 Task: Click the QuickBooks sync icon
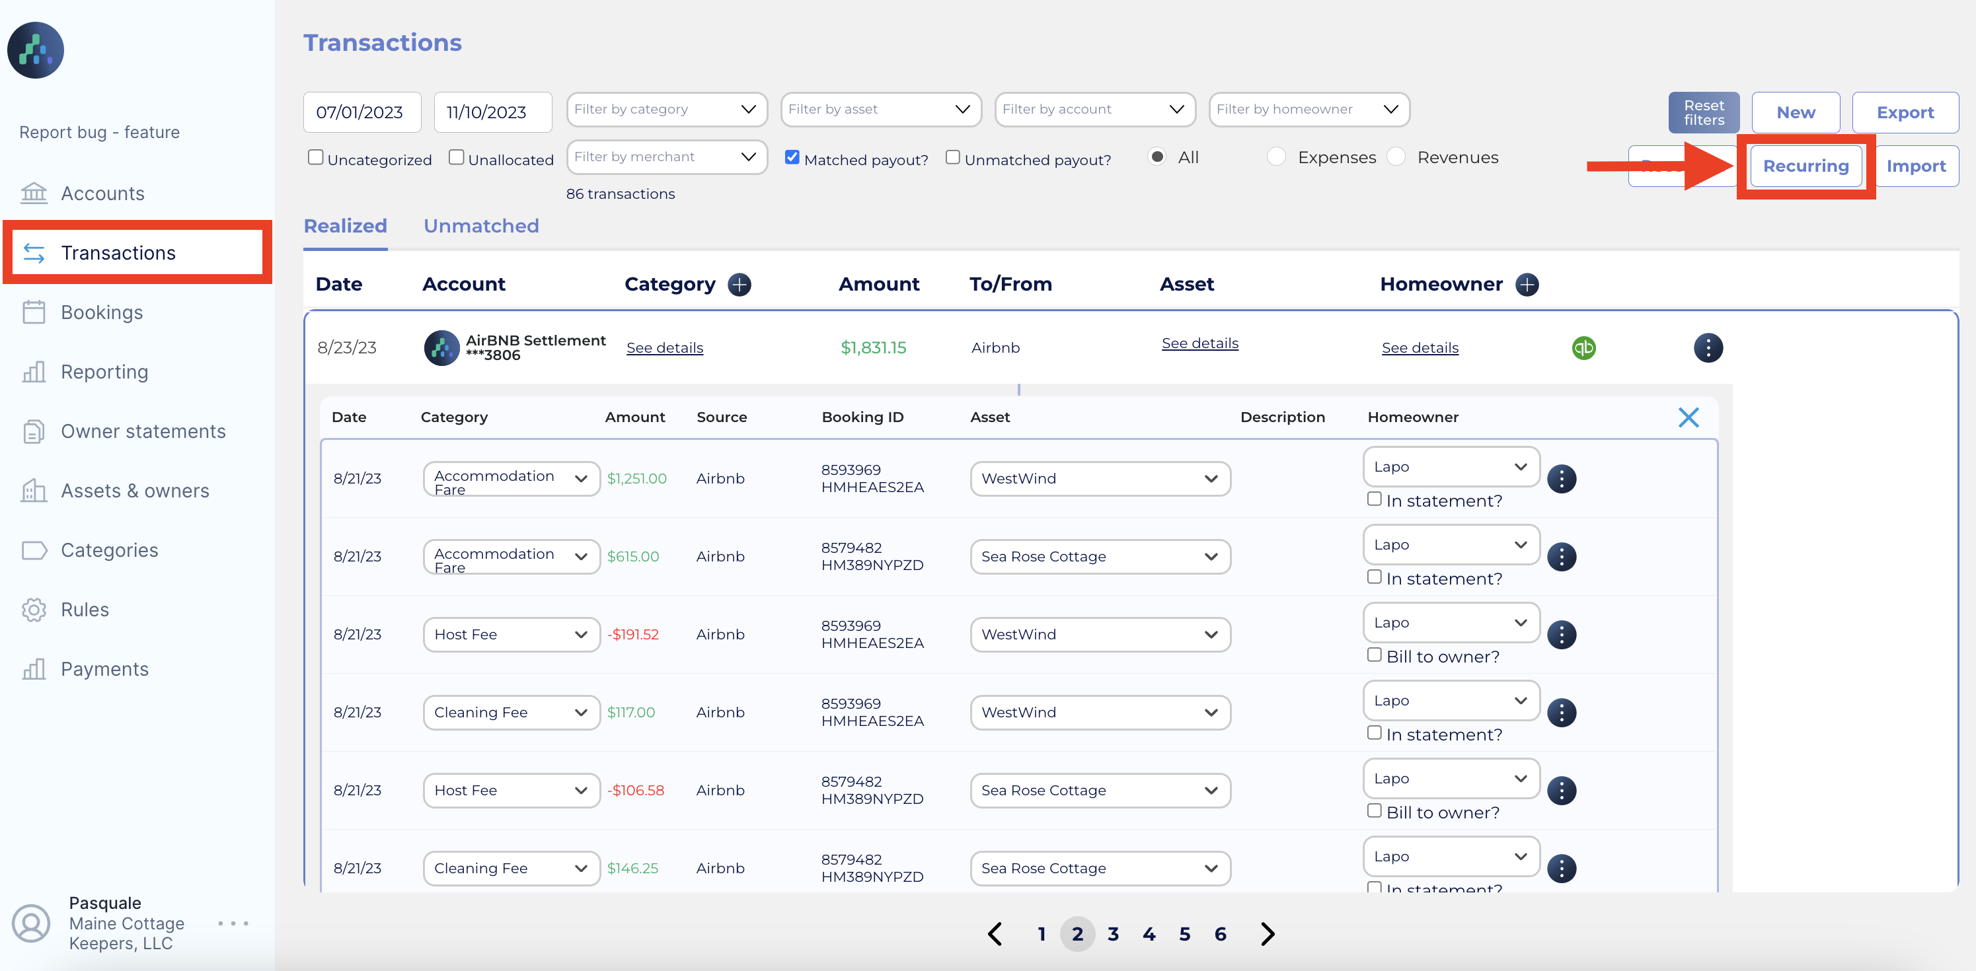tap(1583, 347)
